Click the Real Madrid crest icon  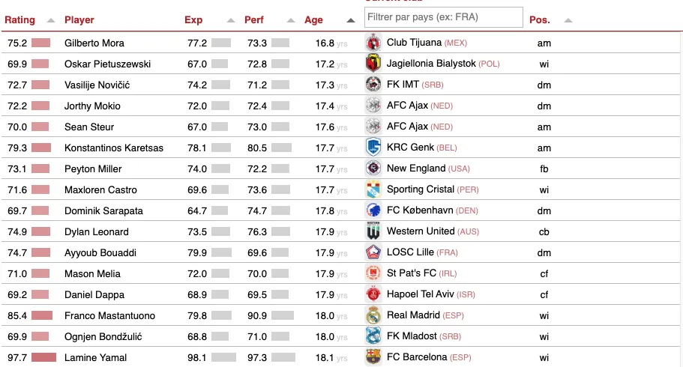pos(373,316)
